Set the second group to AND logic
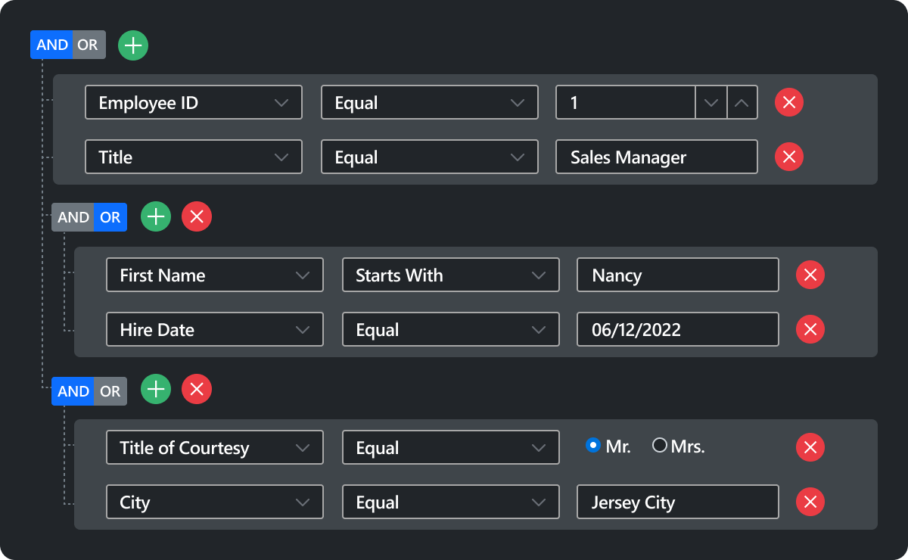Screen dimensions: 908x560 point(71,216)
